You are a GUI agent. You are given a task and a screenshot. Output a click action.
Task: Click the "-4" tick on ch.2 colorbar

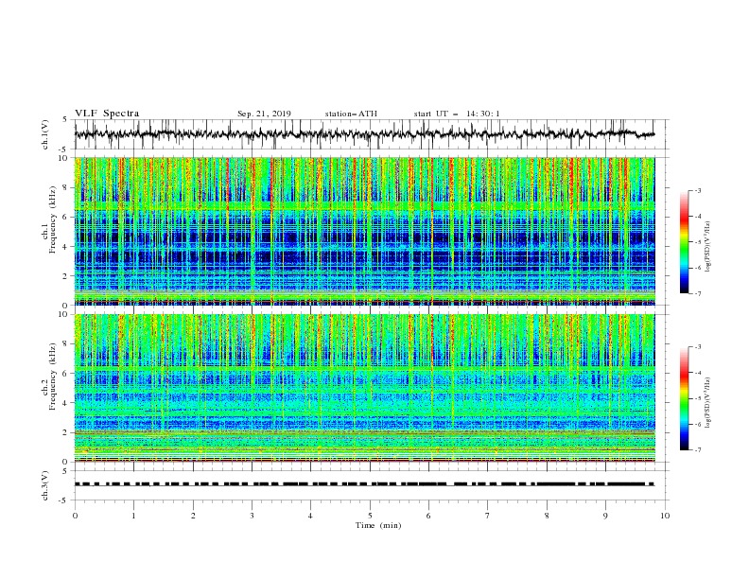click(x=698, y=373)
